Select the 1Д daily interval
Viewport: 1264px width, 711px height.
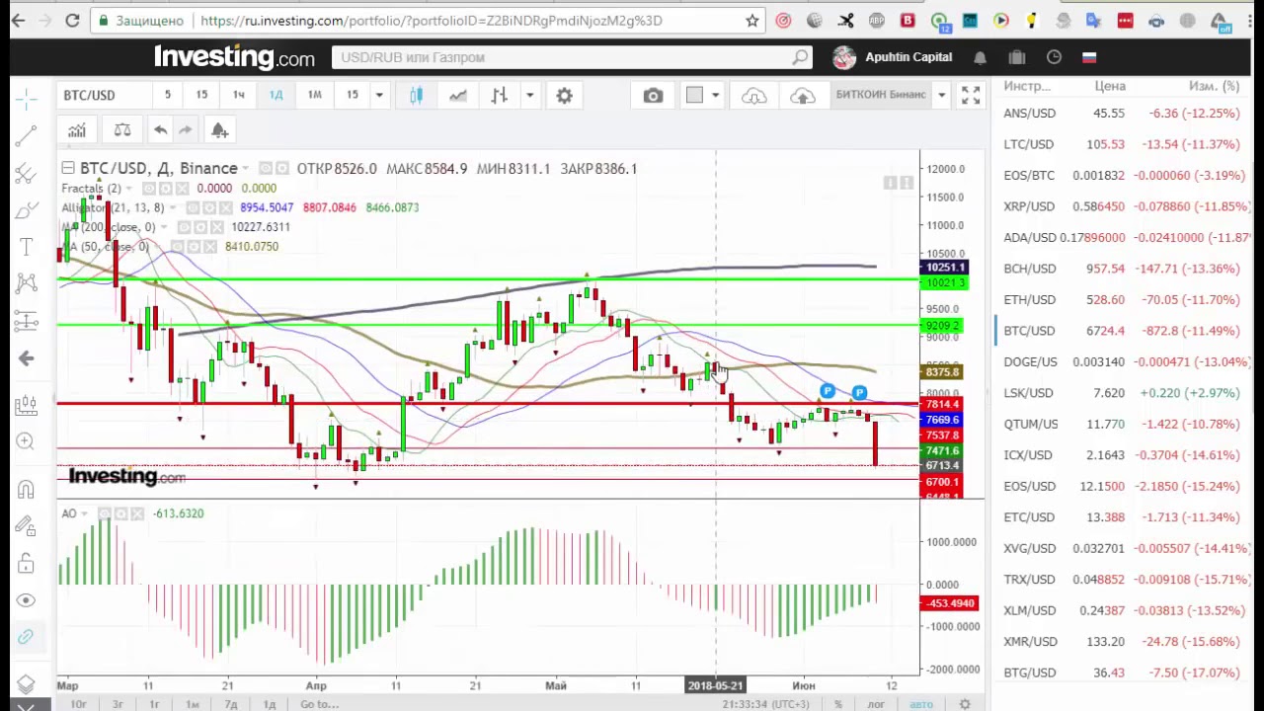point(276,95)
